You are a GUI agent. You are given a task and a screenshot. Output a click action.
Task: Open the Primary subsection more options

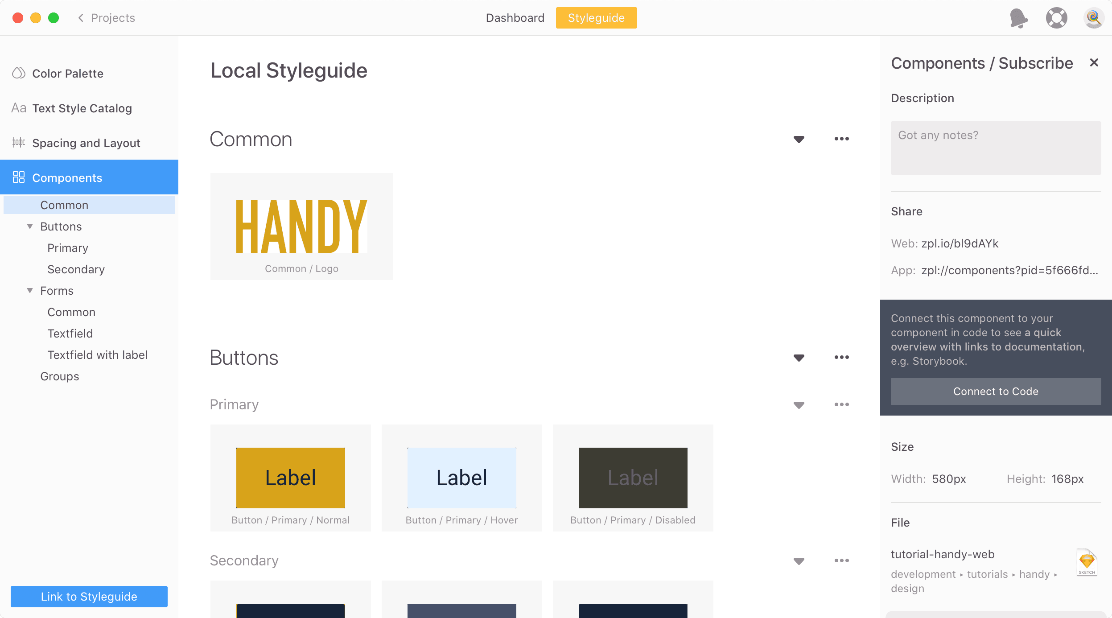coord(842,404)
